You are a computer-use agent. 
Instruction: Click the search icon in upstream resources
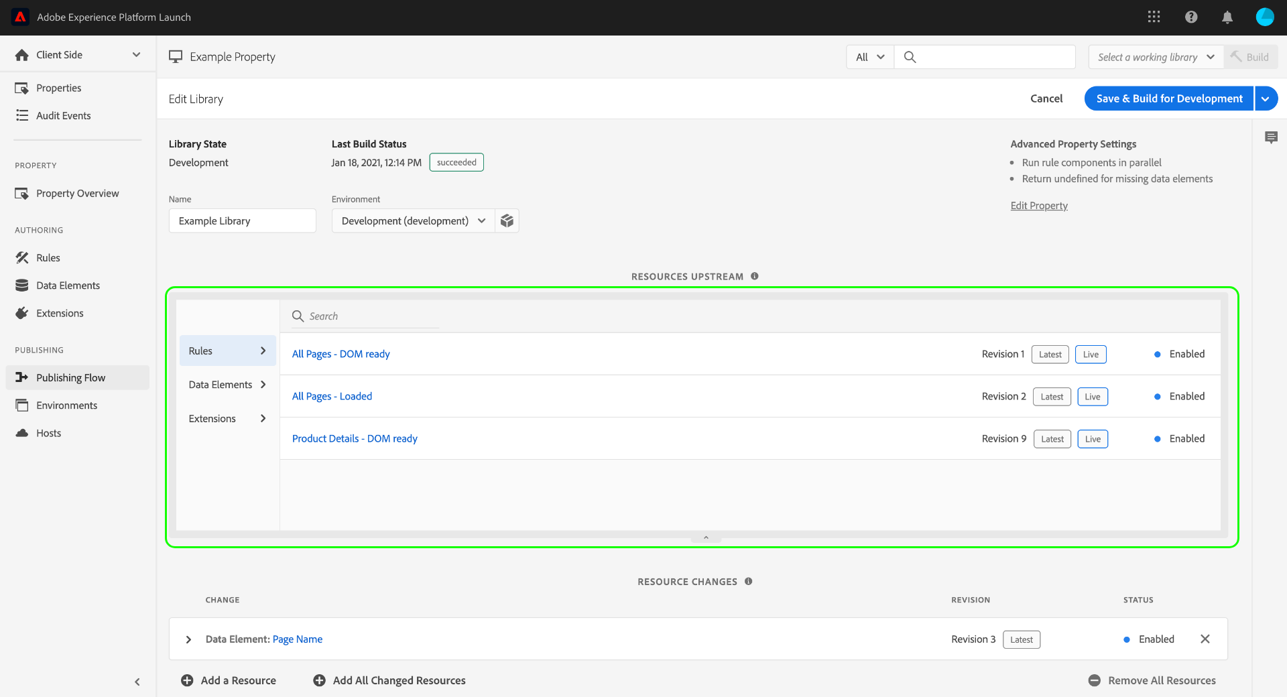pyautogui.click(x=298, y=316)
